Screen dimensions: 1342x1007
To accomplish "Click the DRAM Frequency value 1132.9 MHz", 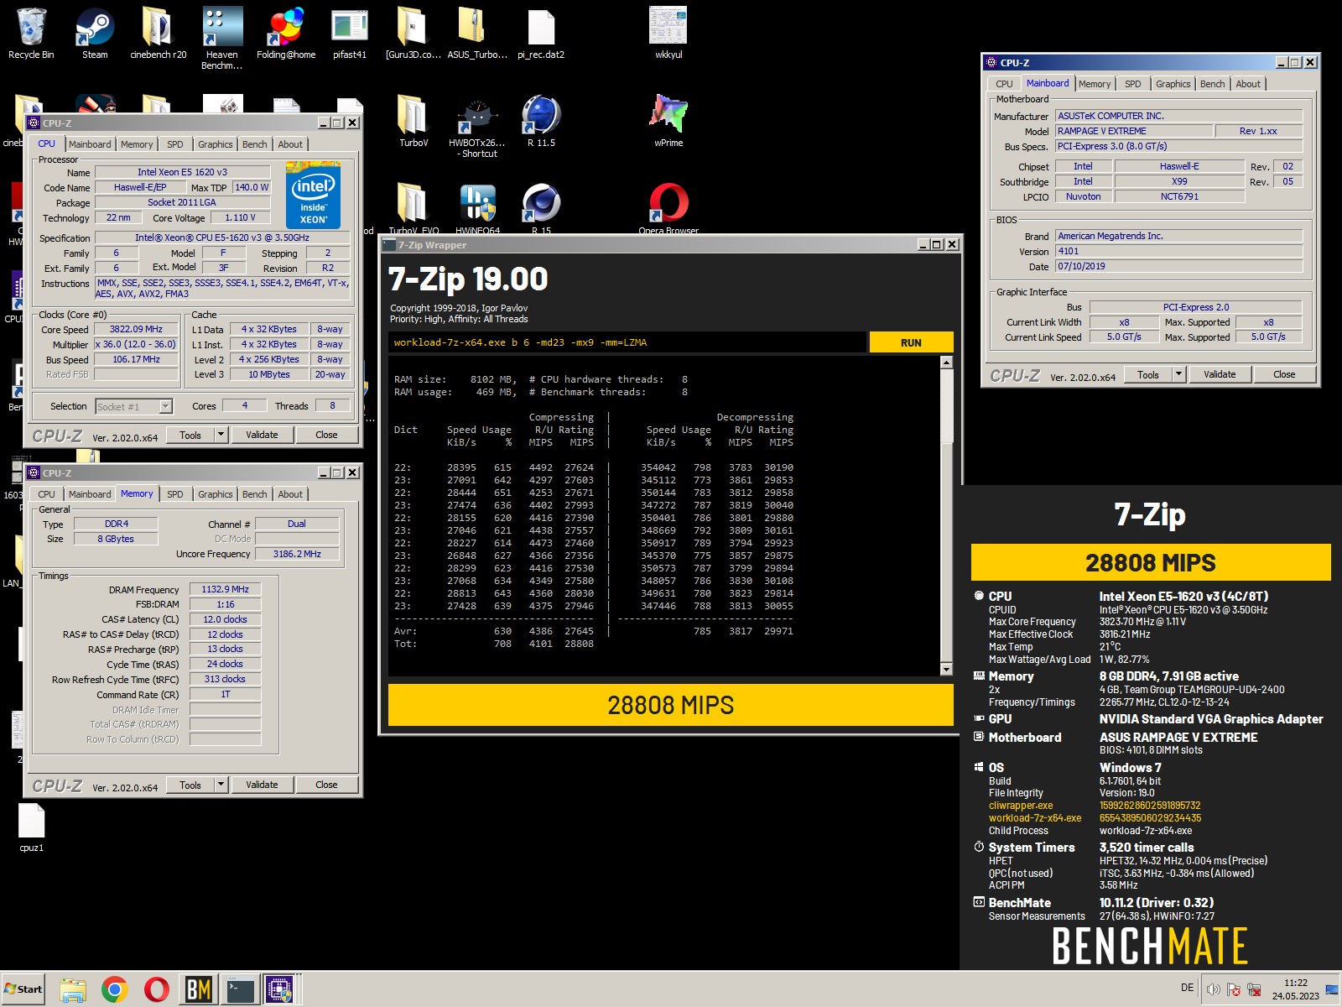I will coord(225,589).
